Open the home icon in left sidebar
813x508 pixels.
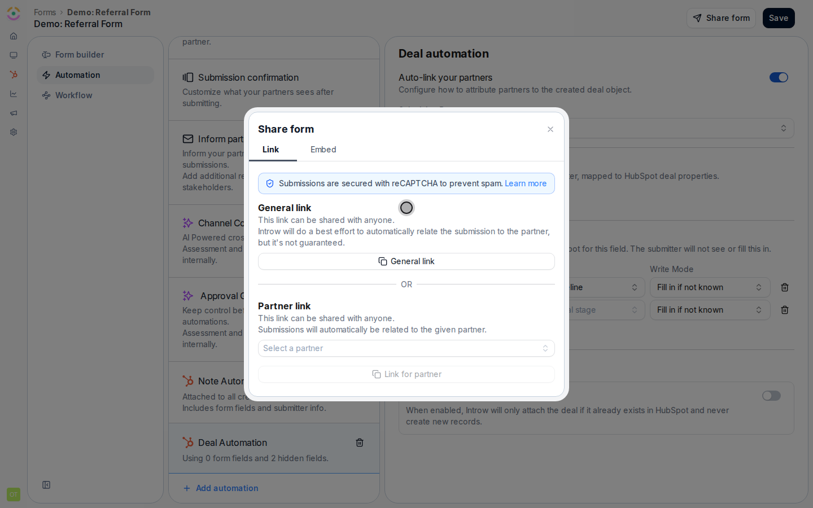14,36
